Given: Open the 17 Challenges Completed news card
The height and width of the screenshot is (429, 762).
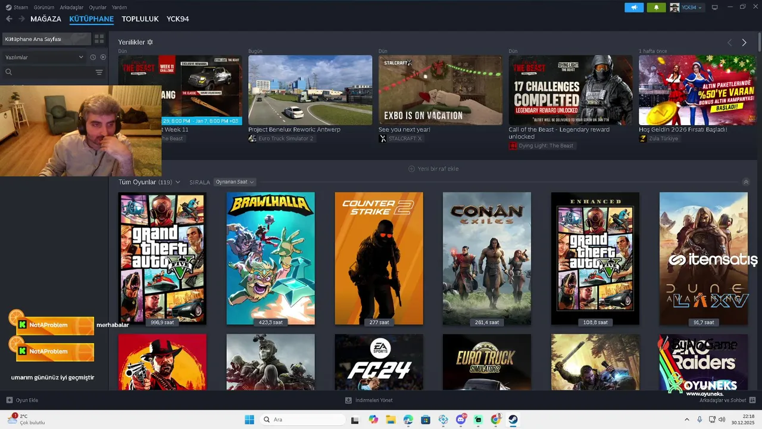Looking at the screenshot, I should point(570,90).
